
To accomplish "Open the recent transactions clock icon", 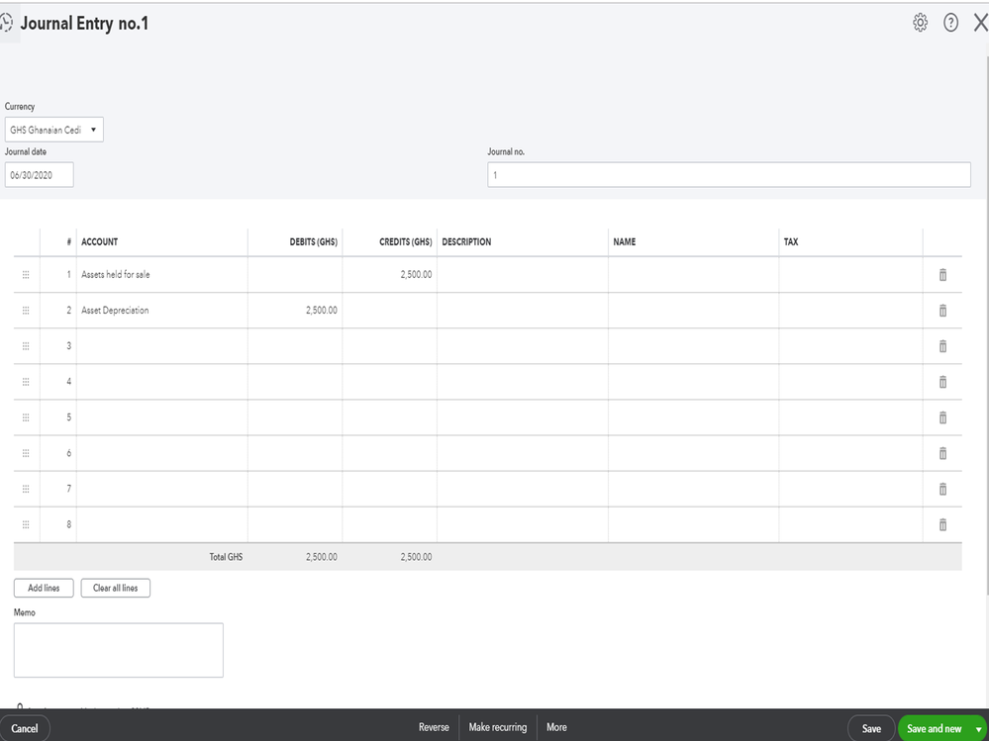I will [6, 24].
